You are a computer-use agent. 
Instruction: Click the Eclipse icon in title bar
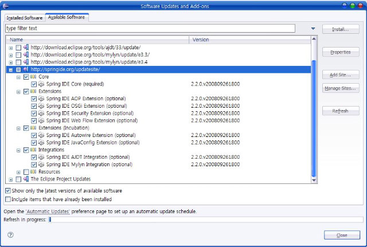tap(6, 6)
